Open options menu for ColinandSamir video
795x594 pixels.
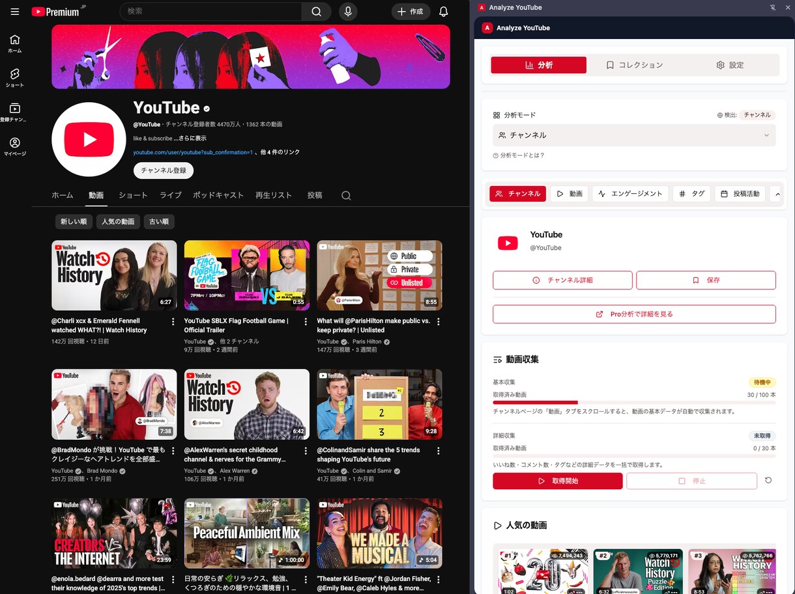[x=439, y=450]
